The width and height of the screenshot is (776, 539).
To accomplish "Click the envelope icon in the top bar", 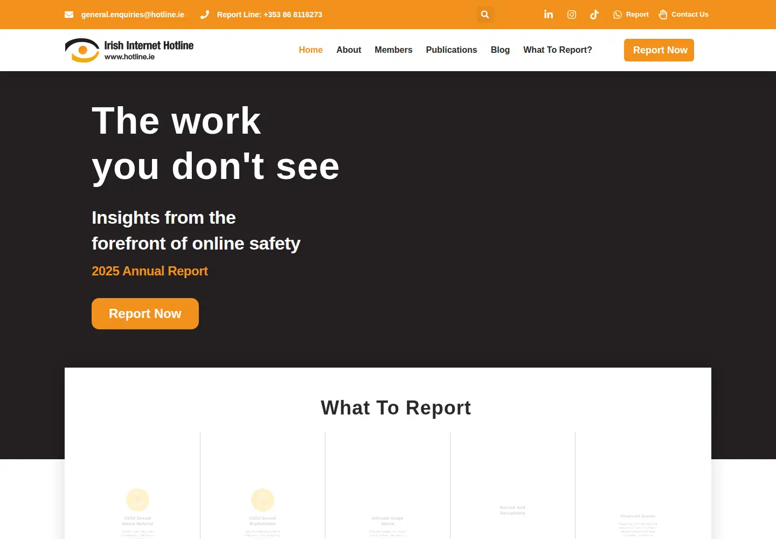I will [69, 15].
